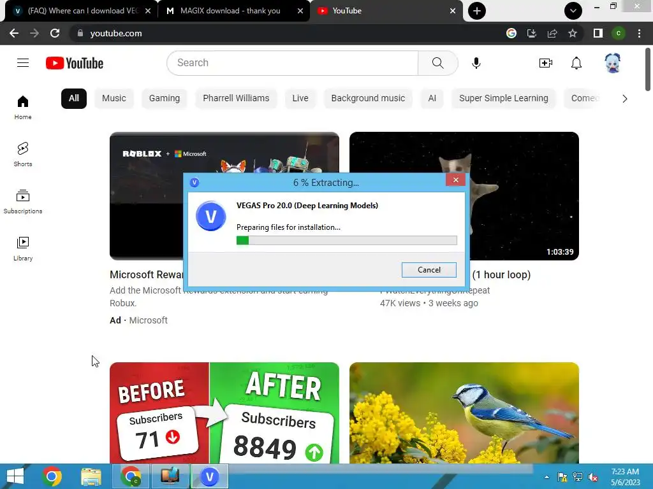Open the YouTube hamburger guide menu

[23, 63]
